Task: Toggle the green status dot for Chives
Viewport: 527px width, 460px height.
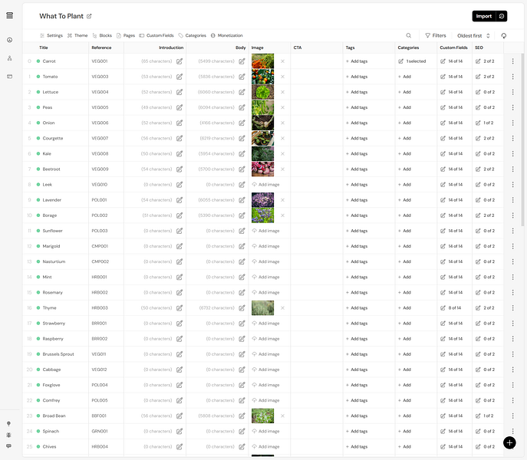Action: click(38, 446)
